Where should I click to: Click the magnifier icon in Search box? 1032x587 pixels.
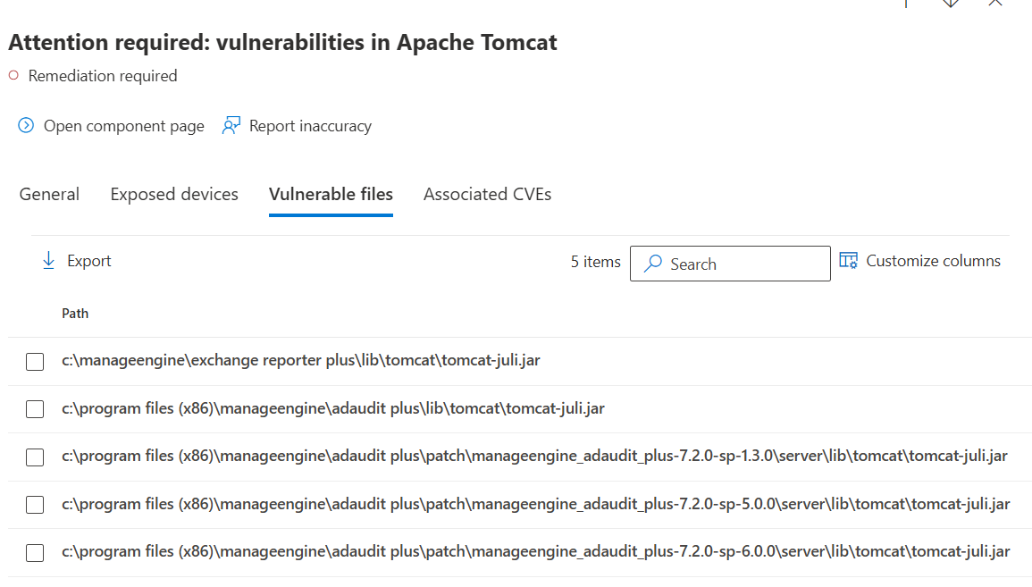coord(654,264)
